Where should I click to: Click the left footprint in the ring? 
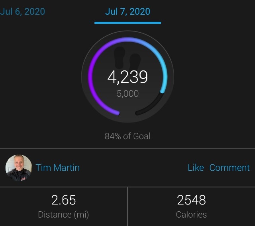[120, 57]
